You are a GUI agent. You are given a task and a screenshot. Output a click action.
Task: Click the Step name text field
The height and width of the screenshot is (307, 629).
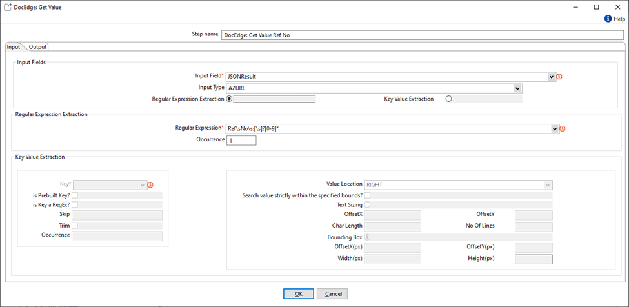[422, 35]
